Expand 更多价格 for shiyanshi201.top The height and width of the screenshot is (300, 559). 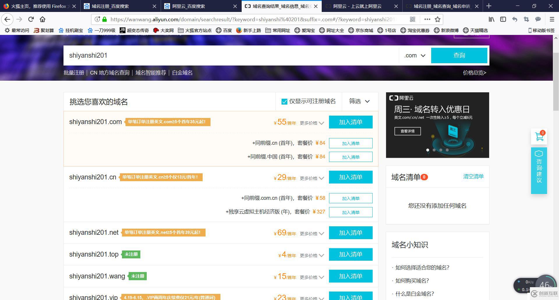[312, 255]
